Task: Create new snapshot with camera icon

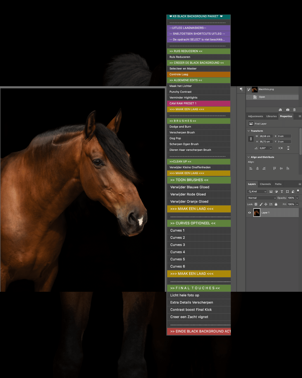Action: pos(288,110)
